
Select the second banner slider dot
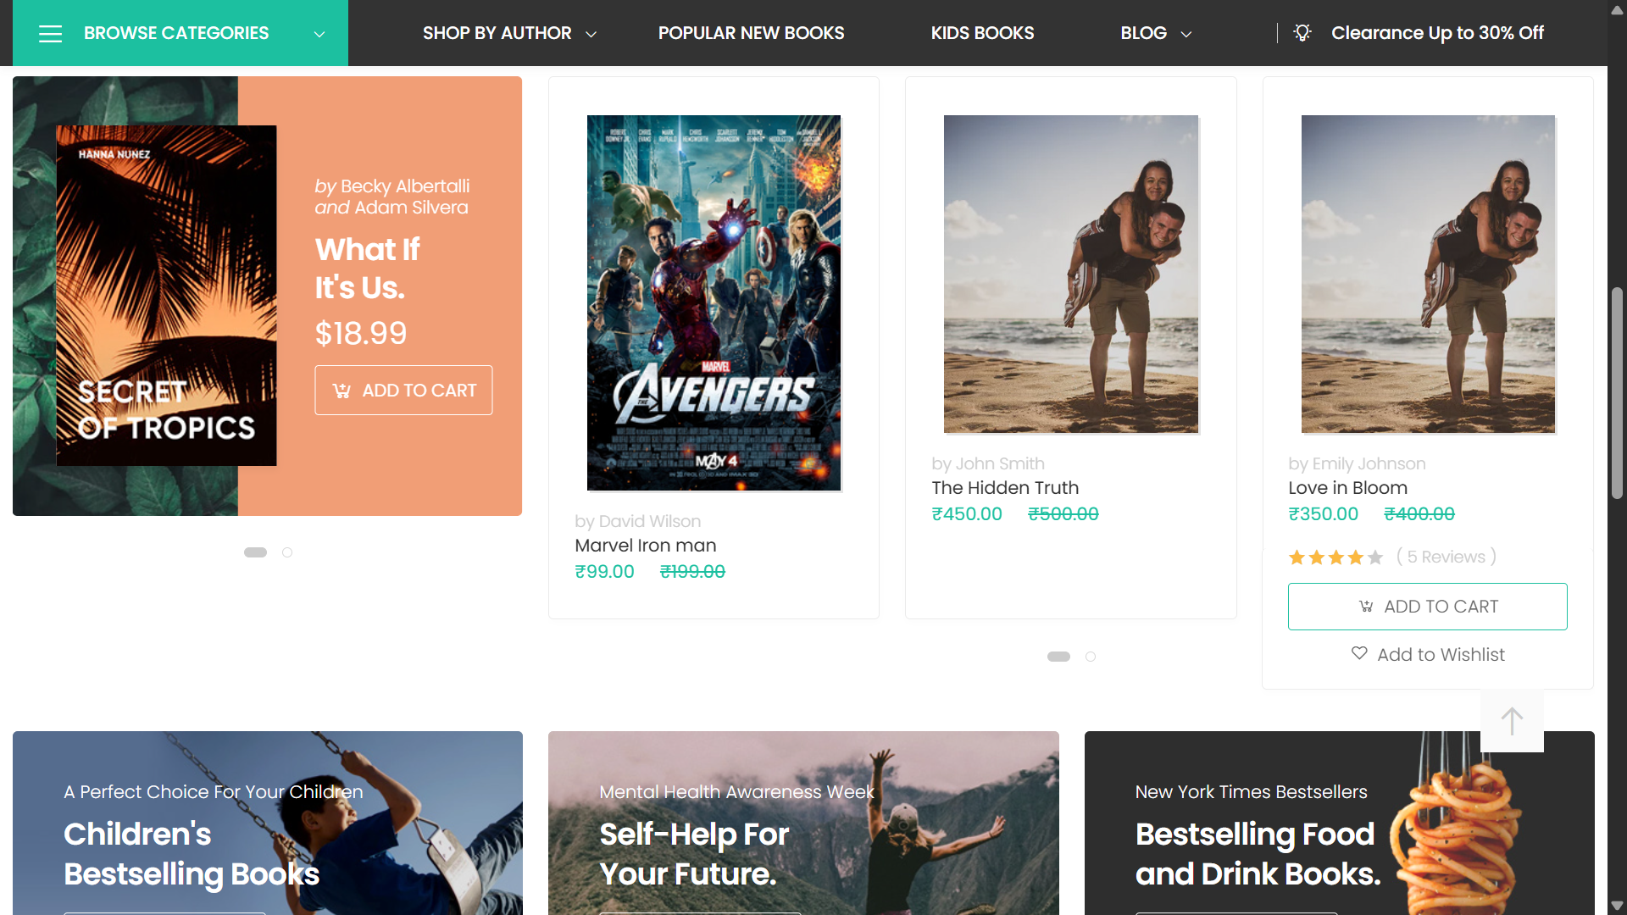point(287,552)
